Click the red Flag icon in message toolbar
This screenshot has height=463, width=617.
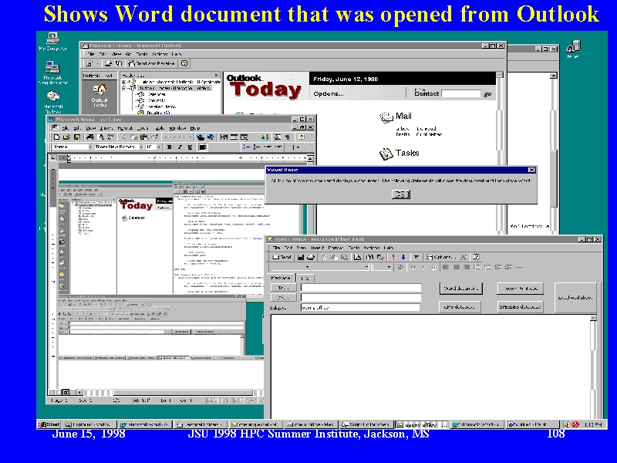coord(416,257)
